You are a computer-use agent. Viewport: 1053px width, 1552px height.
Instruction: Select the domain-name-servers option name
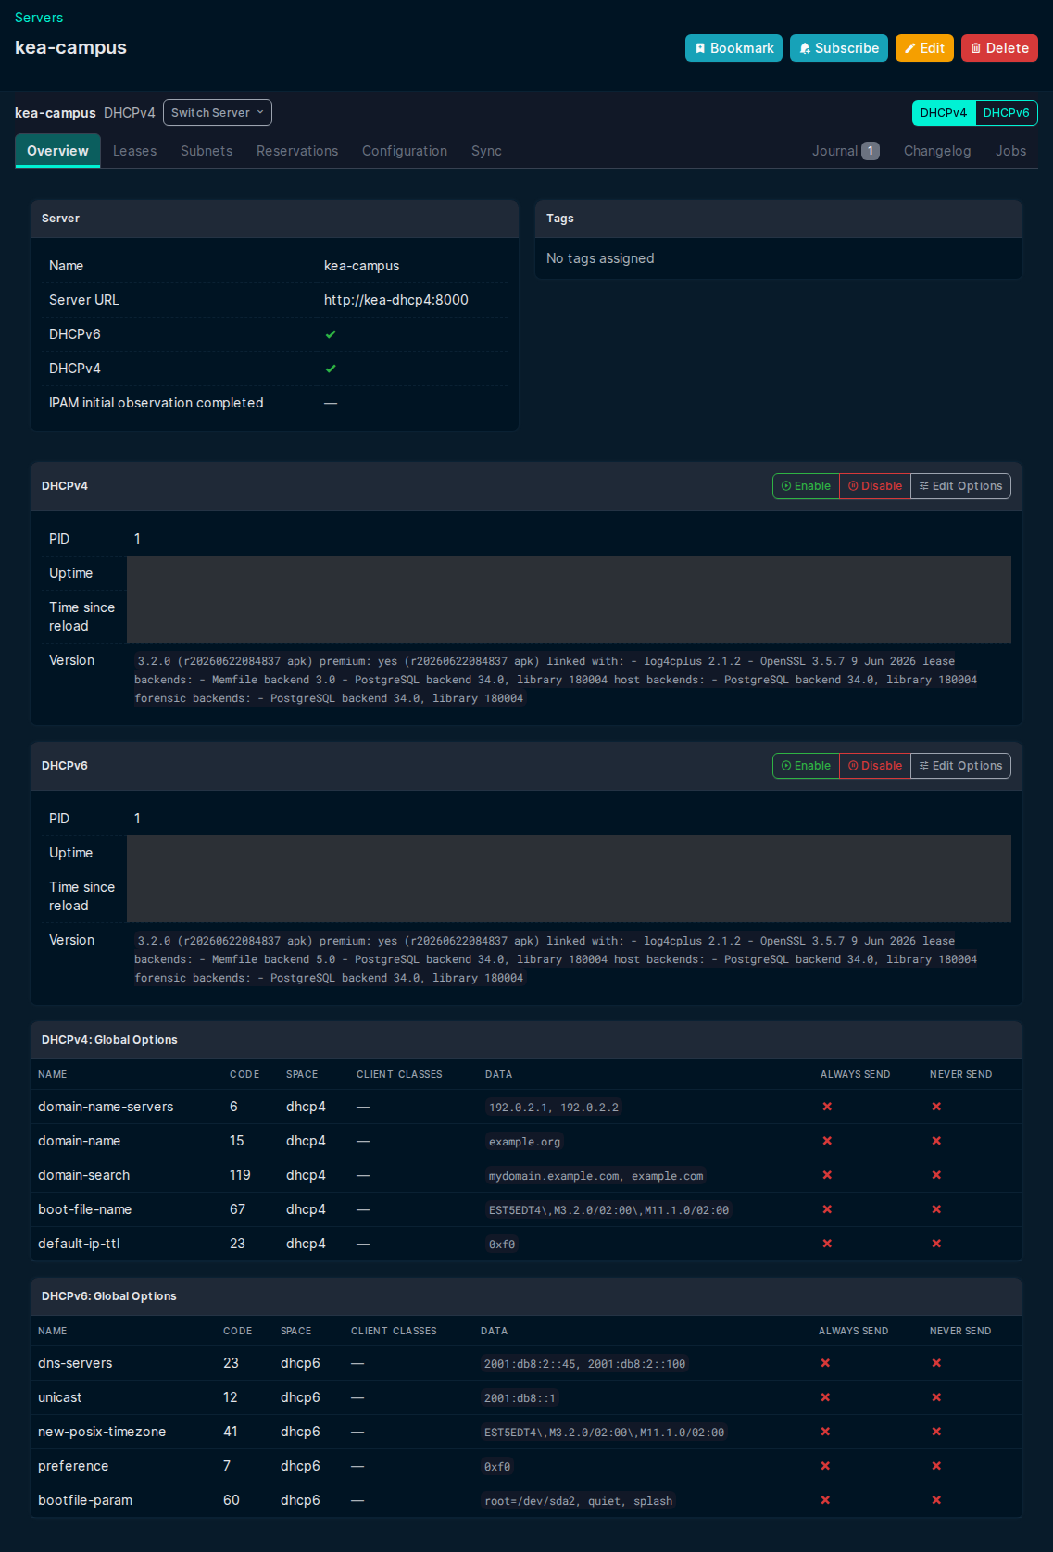click(106, 1107)
